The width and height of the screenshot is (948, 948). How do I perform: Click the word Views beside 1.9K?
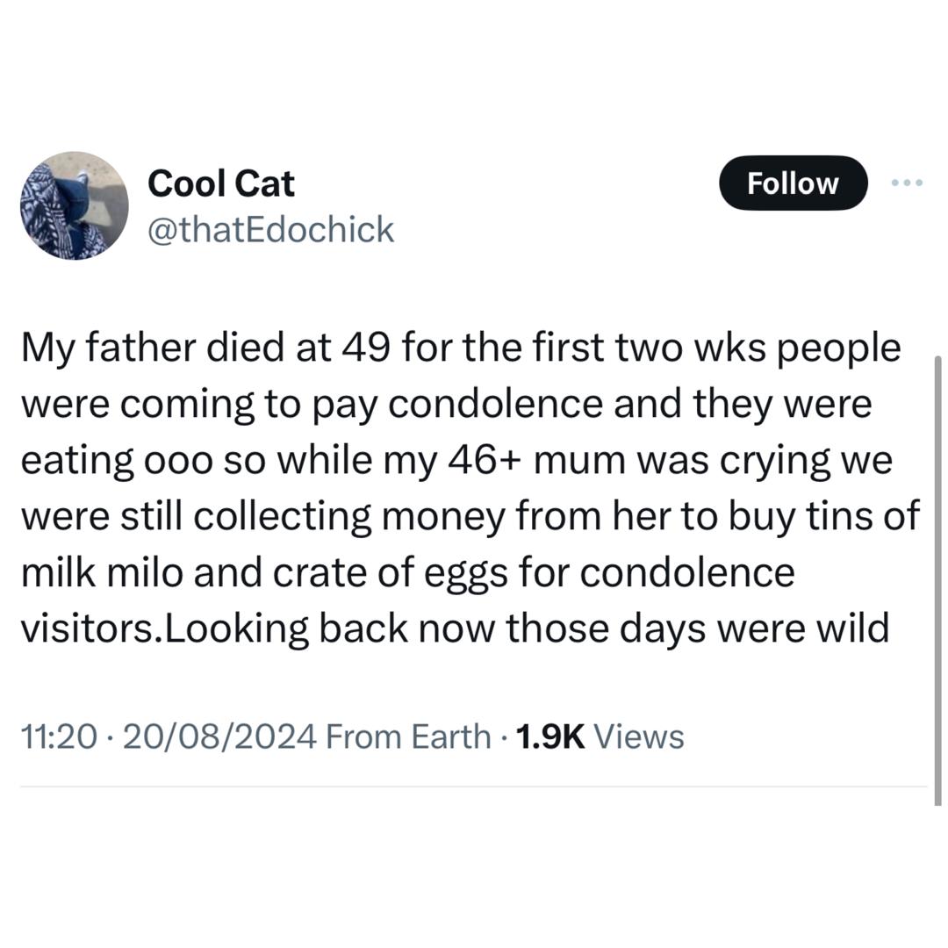coord(639,736)
